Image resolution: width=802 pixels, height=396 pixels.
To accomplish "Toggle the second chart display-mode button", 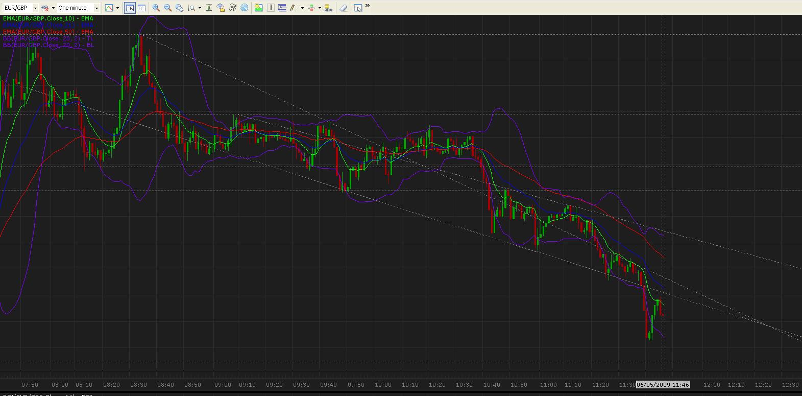I will 141,8.
